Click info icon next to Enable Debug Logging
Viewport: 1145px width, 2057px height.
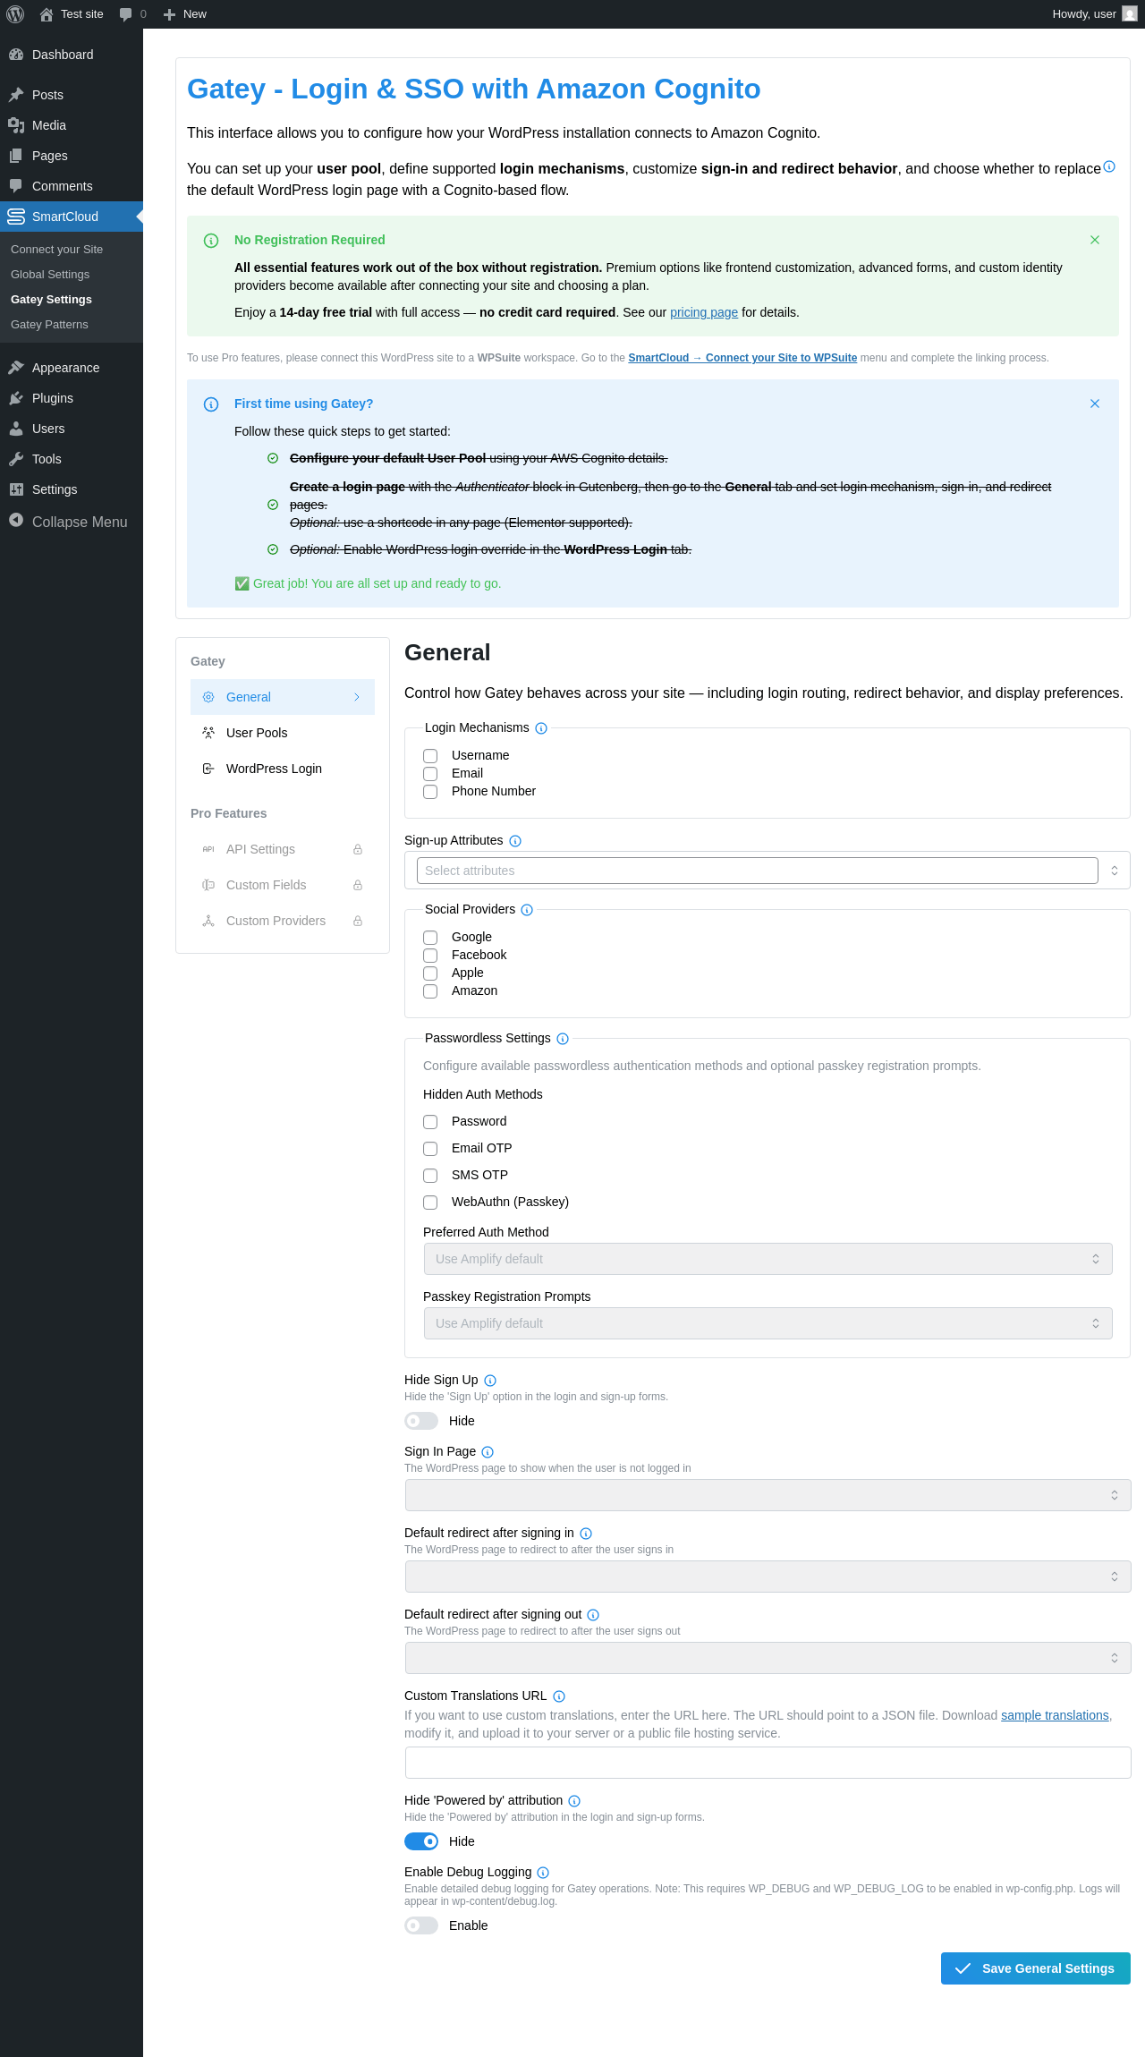coord(543,1873)
